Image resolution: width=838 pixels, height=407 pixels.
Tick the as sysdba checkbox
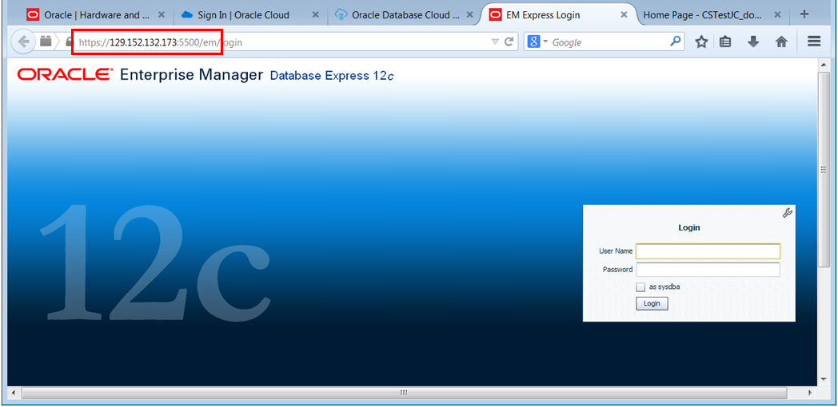(x=640, y=287)
